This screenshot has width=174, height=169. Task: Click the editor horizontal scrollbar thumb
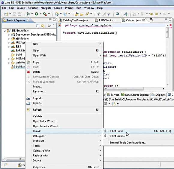pos(123,89)
